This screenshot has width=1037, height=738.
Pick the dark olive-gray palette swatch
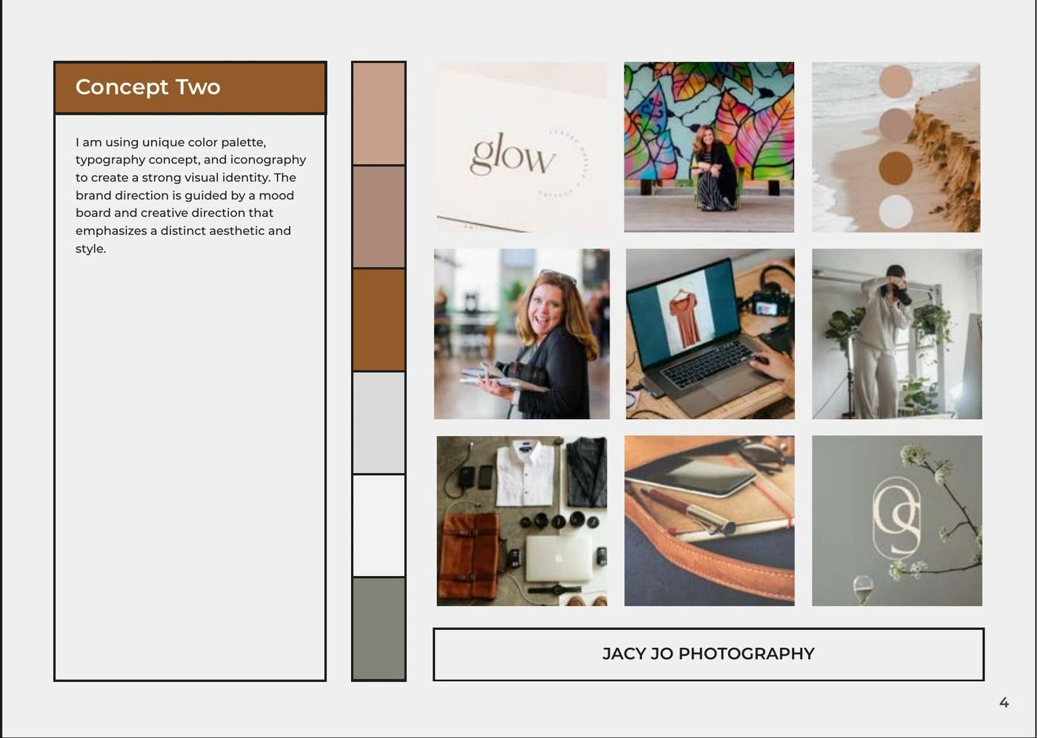pyautogui.click(x=379, y=628)
